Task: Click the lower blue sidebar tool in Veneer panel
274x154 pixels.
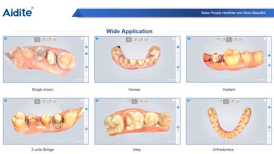Action: tap(178, 67)
